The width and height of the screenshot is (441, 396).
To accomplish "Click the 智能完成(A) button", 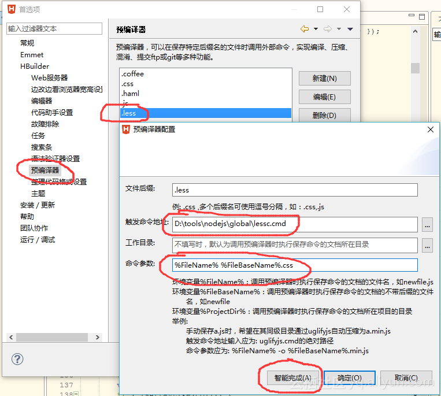I will click(x=293, y=378).
